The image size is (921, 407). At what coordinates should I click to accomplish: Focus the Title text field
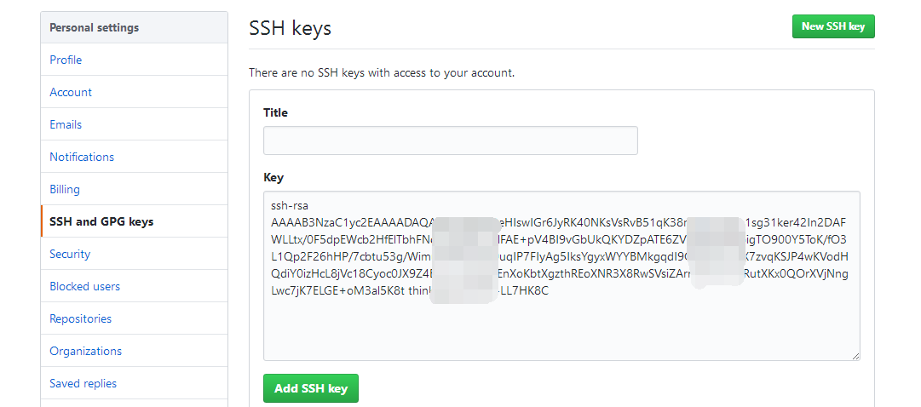coord(450,140)
